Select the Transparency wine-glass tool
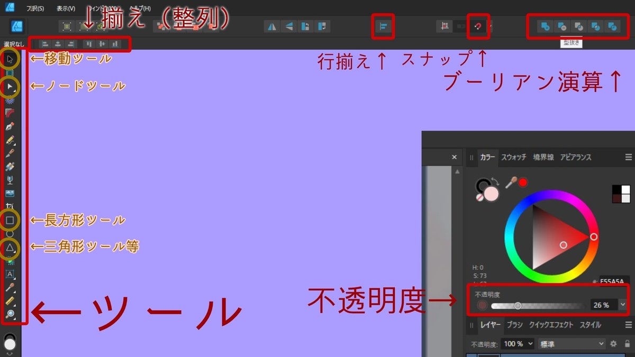635x357 pixels. click(x=10, y=180)
